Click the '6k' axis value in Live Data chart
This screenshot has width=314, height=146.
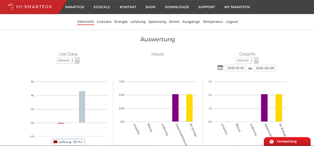pos(32,82)
